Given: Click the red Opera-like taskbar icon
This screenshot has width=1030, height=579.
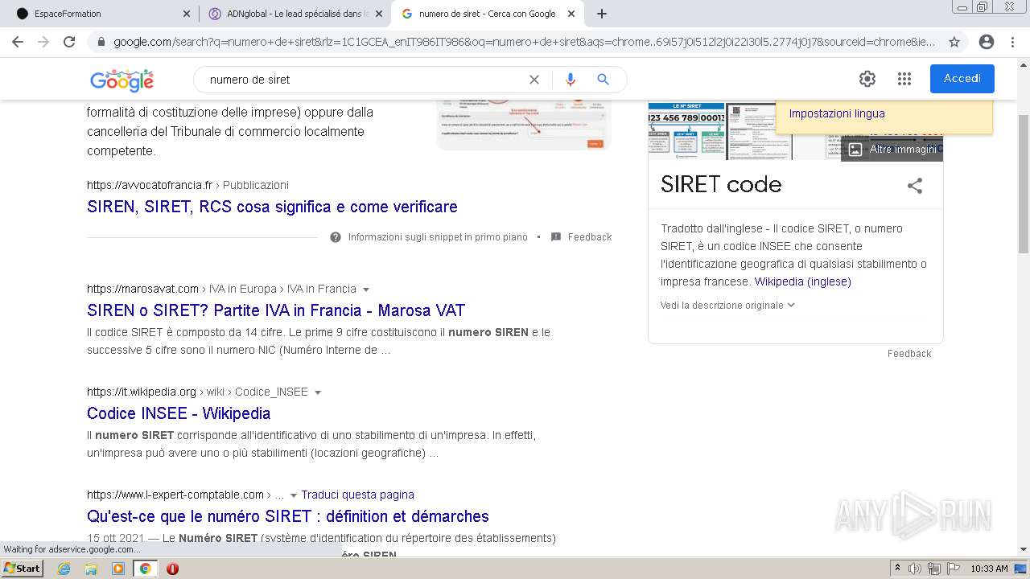Looking at the screenshot, I should point(172,569).
